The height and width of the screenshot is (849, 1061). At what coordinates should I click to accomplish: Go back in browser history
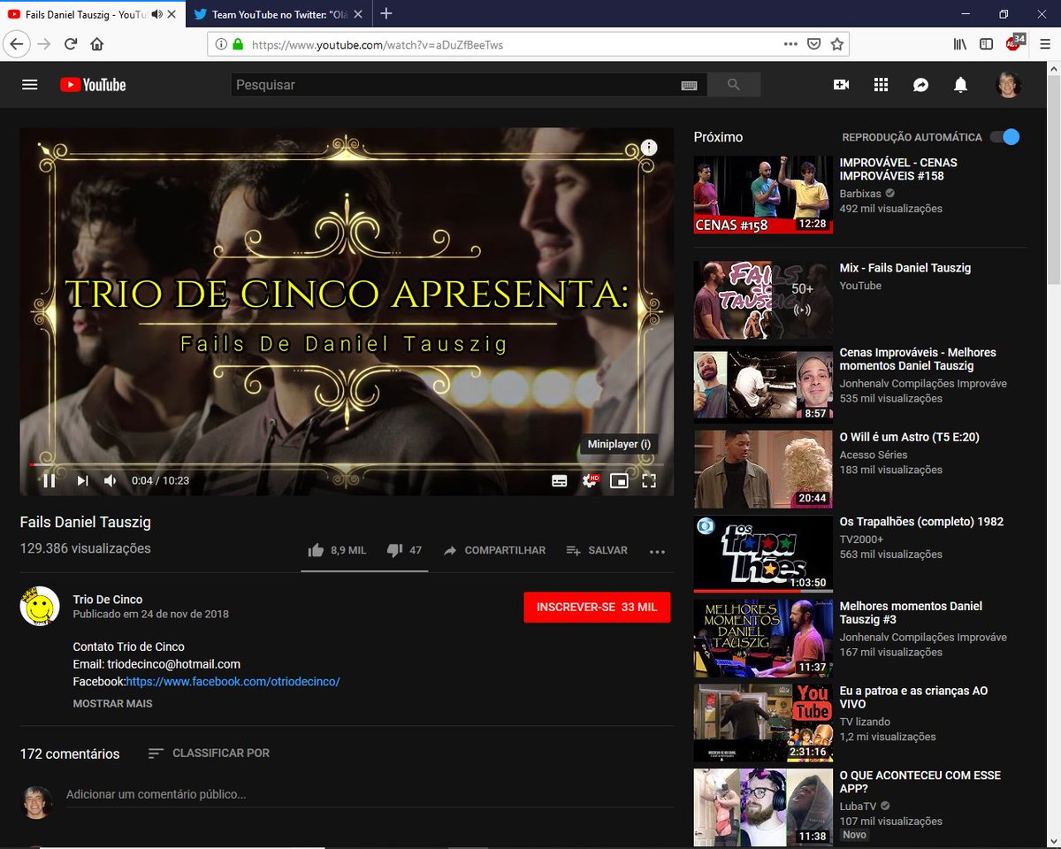pos(17,43)
